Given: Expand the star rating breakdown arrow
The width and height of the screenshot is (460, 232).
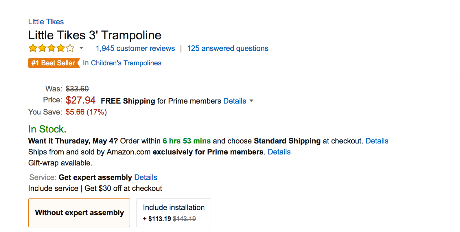Looking at the screenshot, I should coord(81,48).
